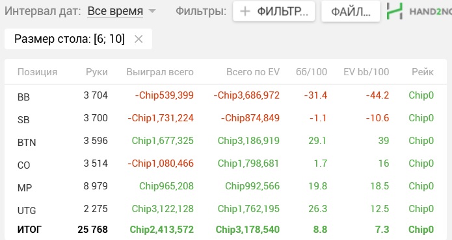Sort by the Позиция column header

[37, 72]
